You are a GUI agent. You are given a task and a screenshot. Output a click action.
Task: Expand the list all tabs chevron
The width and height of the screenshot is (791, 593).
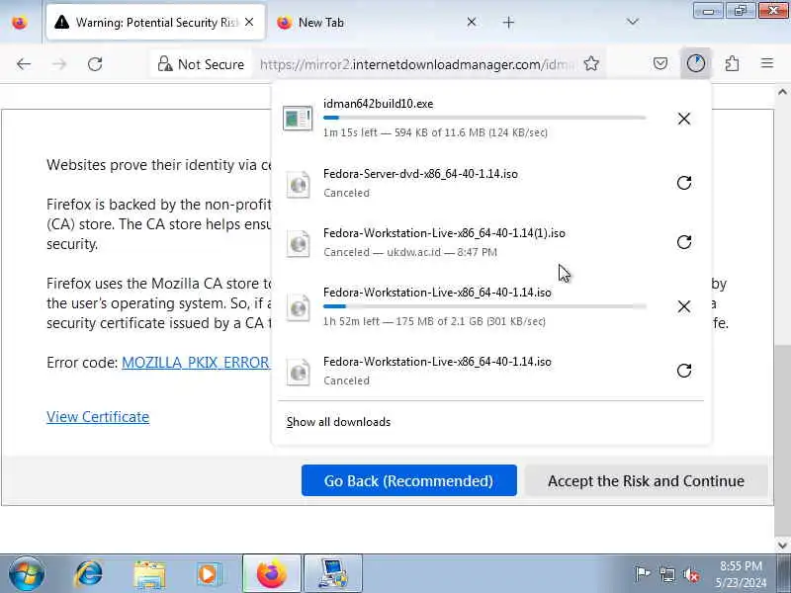tap(632, 22)
